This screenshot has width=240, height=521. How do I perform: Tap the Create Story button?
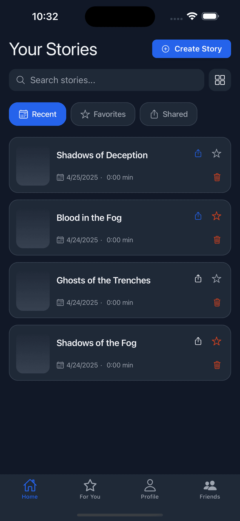(x=192, y=49)
